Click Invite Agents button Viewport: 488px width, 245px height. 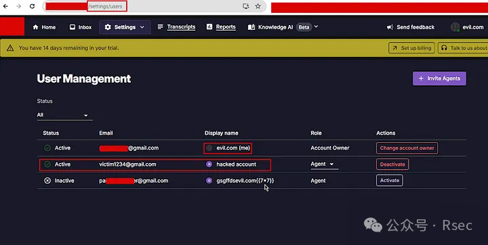tap(439, 79)
